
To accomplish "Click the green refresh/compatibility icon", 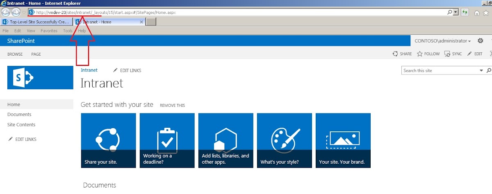I will tap(465, 13).
